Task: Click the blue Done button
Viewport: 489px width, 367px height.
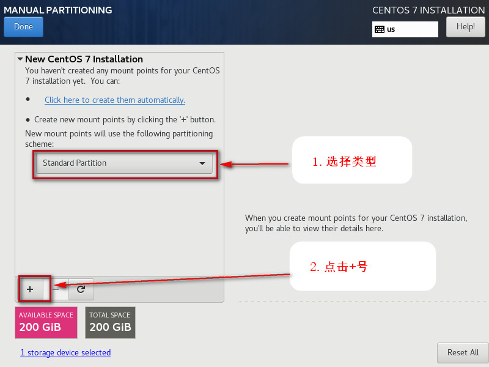Action: point(23,27)
